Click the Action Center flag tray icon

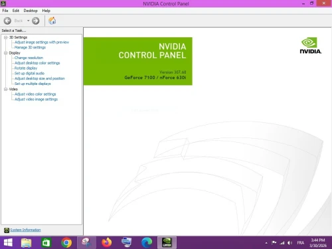pyautogui.click(x=274, y=242)
